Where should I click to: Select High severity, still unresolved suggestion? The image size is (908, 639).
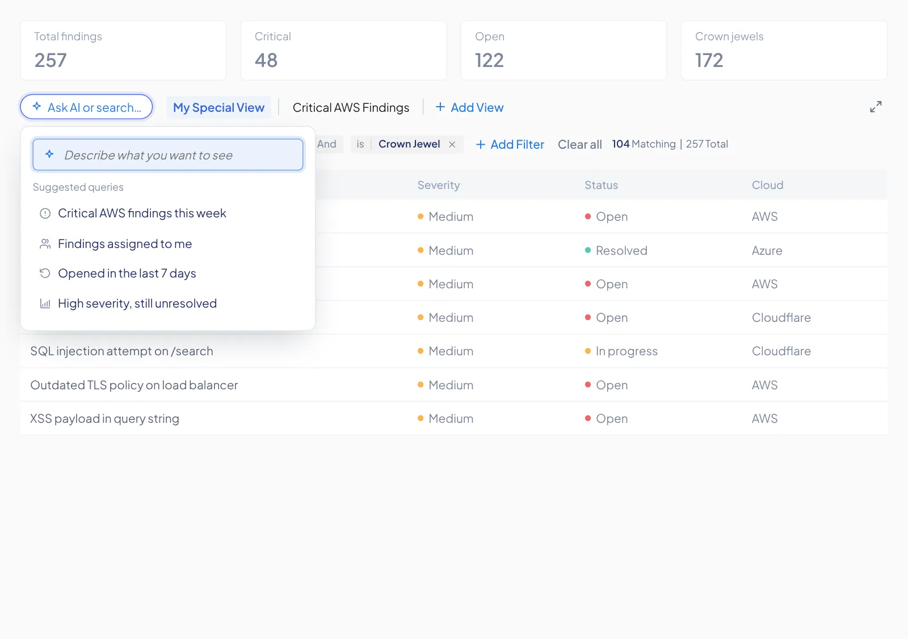pyautogui.click(x=168, y=304)
